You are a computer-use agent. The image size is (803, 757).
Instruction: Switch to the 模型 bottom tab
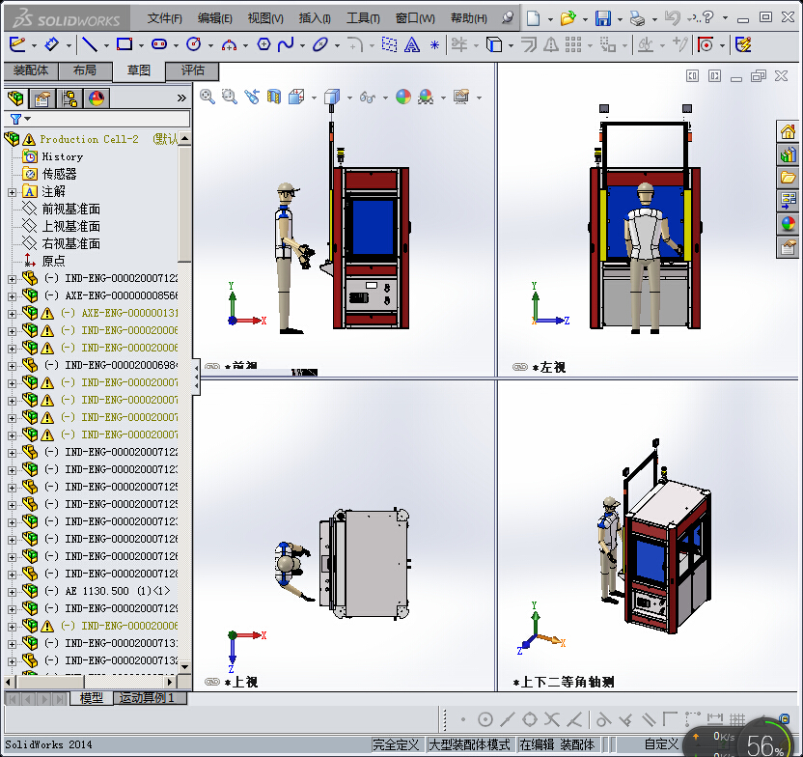click(x=91, y=698)
